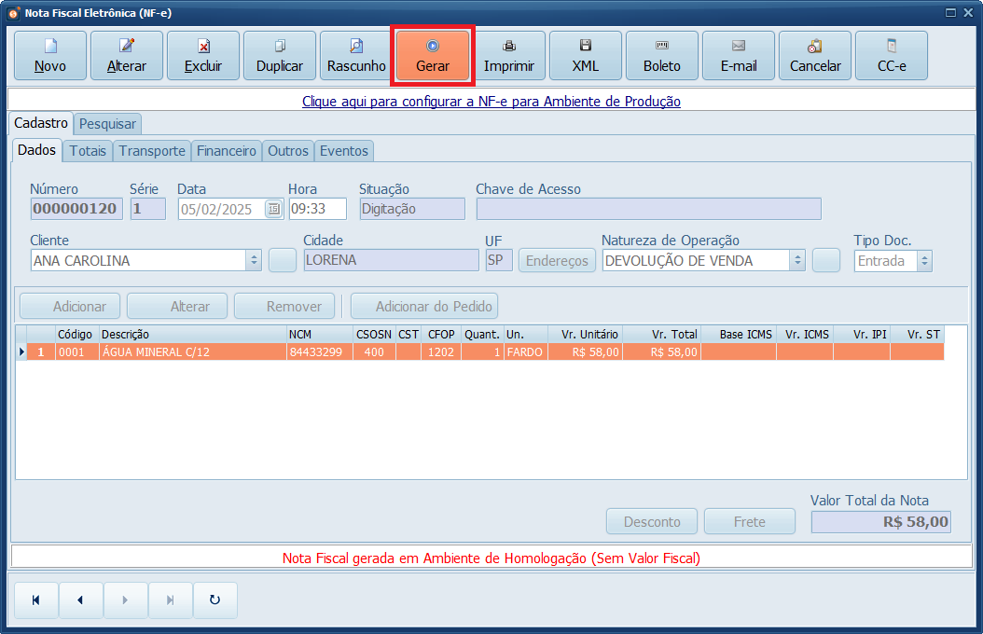
Task: Switch to the Totais tab
Action: point(88,151)
